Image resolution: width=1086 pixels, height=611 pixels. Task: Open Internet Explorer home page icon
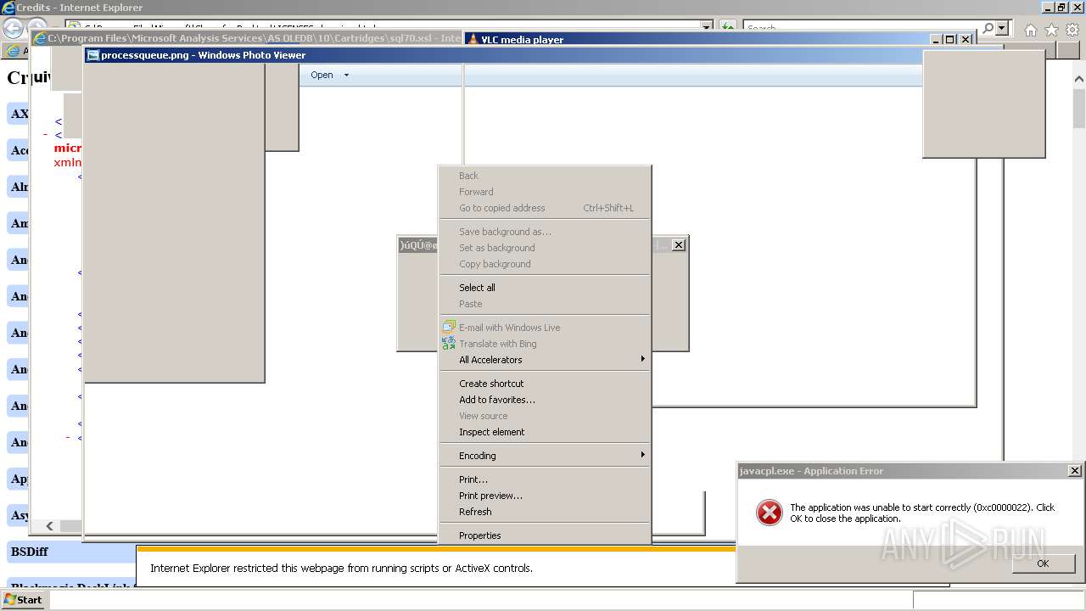1030,30
